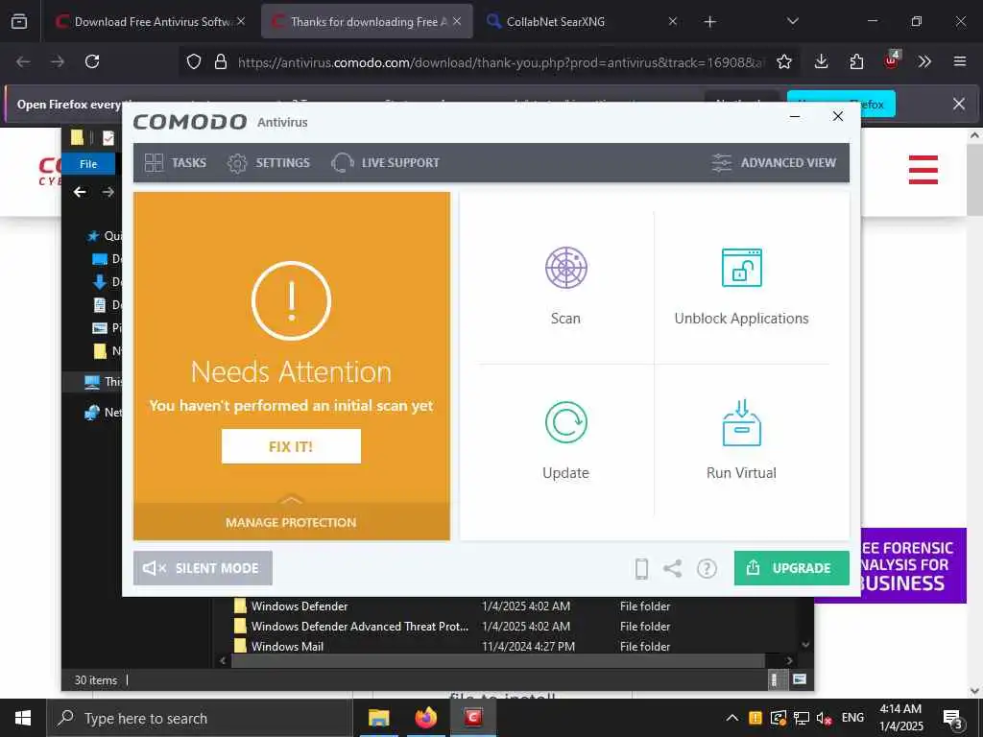Show more tools overflow chevron in Firefox
Viewport: 983px width, 737px height.
924,61
